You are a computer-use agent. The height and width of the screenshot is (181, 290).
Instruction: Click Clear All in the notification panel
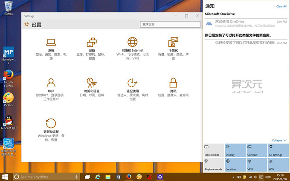[281, 6]
